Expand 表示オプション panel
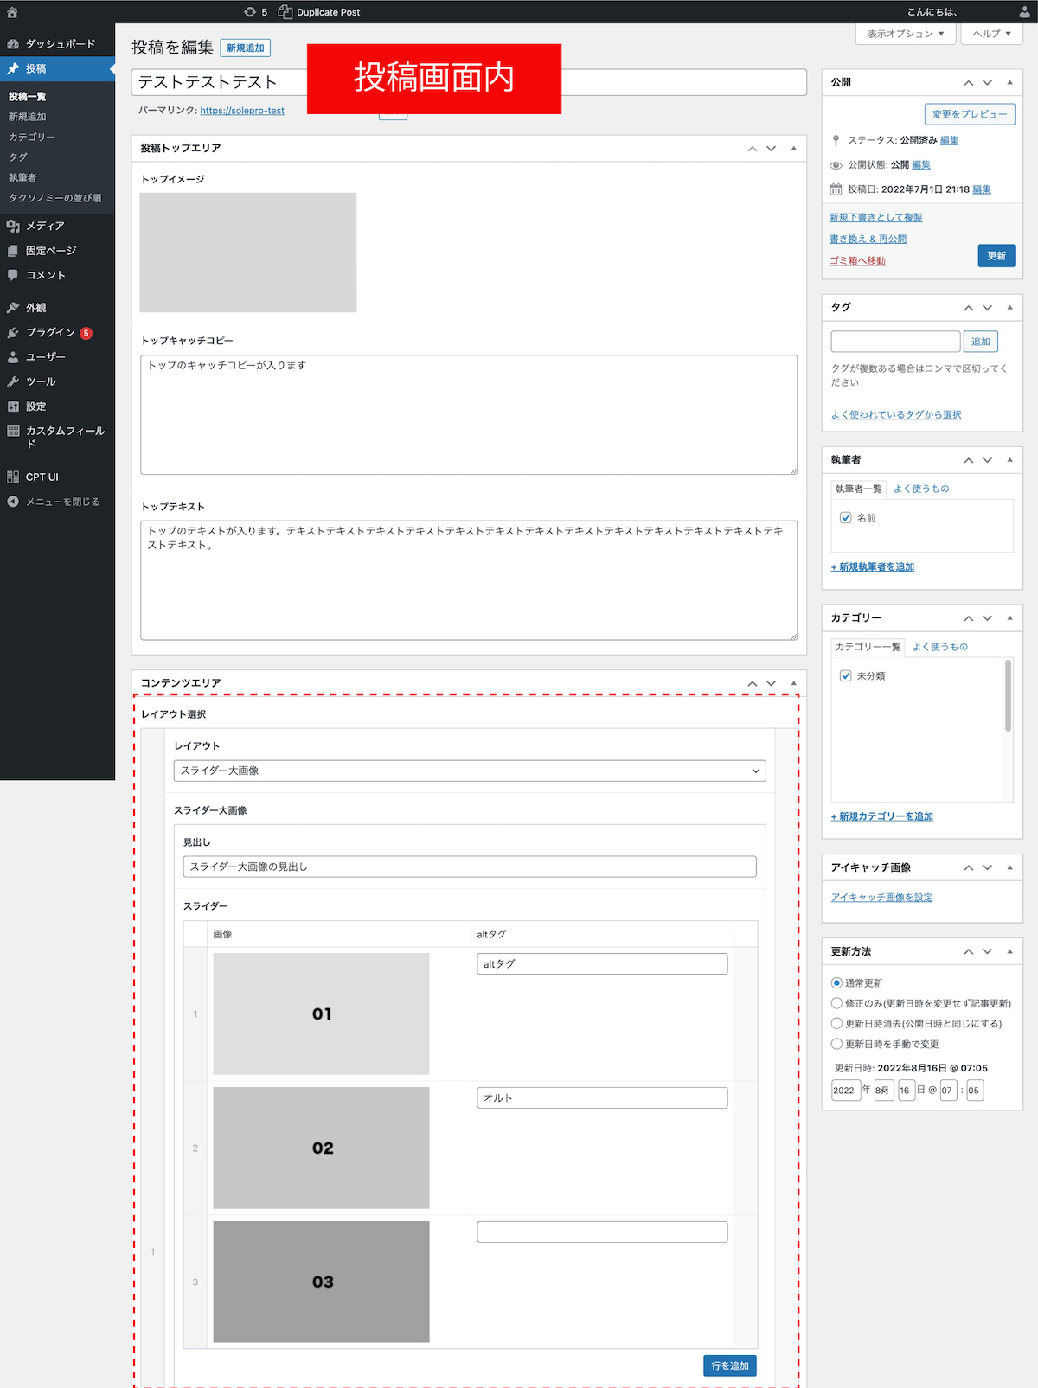 coord(905,34)
